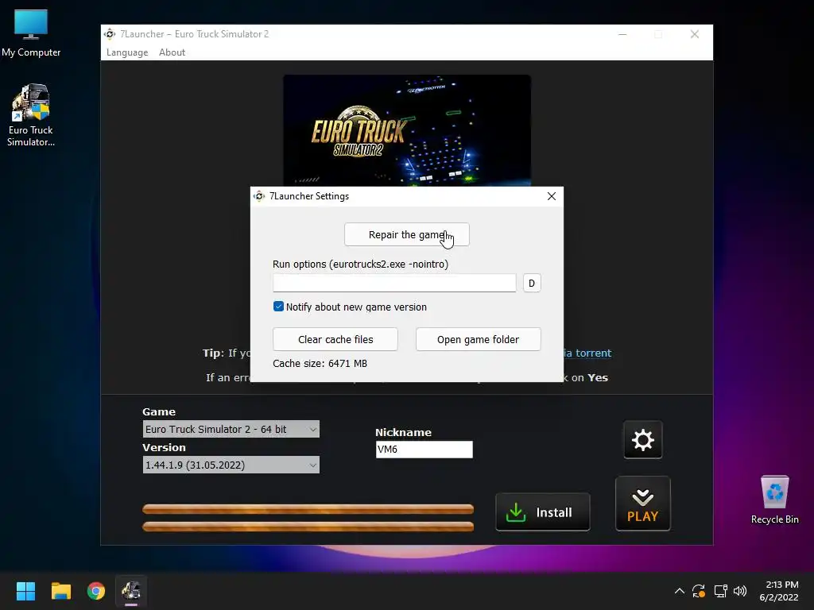Click the lower download progress bar
The image size is (814, 610).
308,527
